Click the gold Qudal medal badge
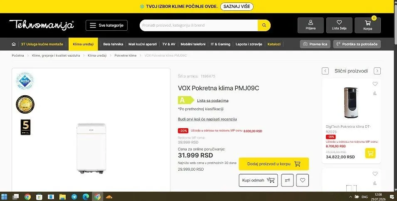Screen dimensions: 397x201 25,104
